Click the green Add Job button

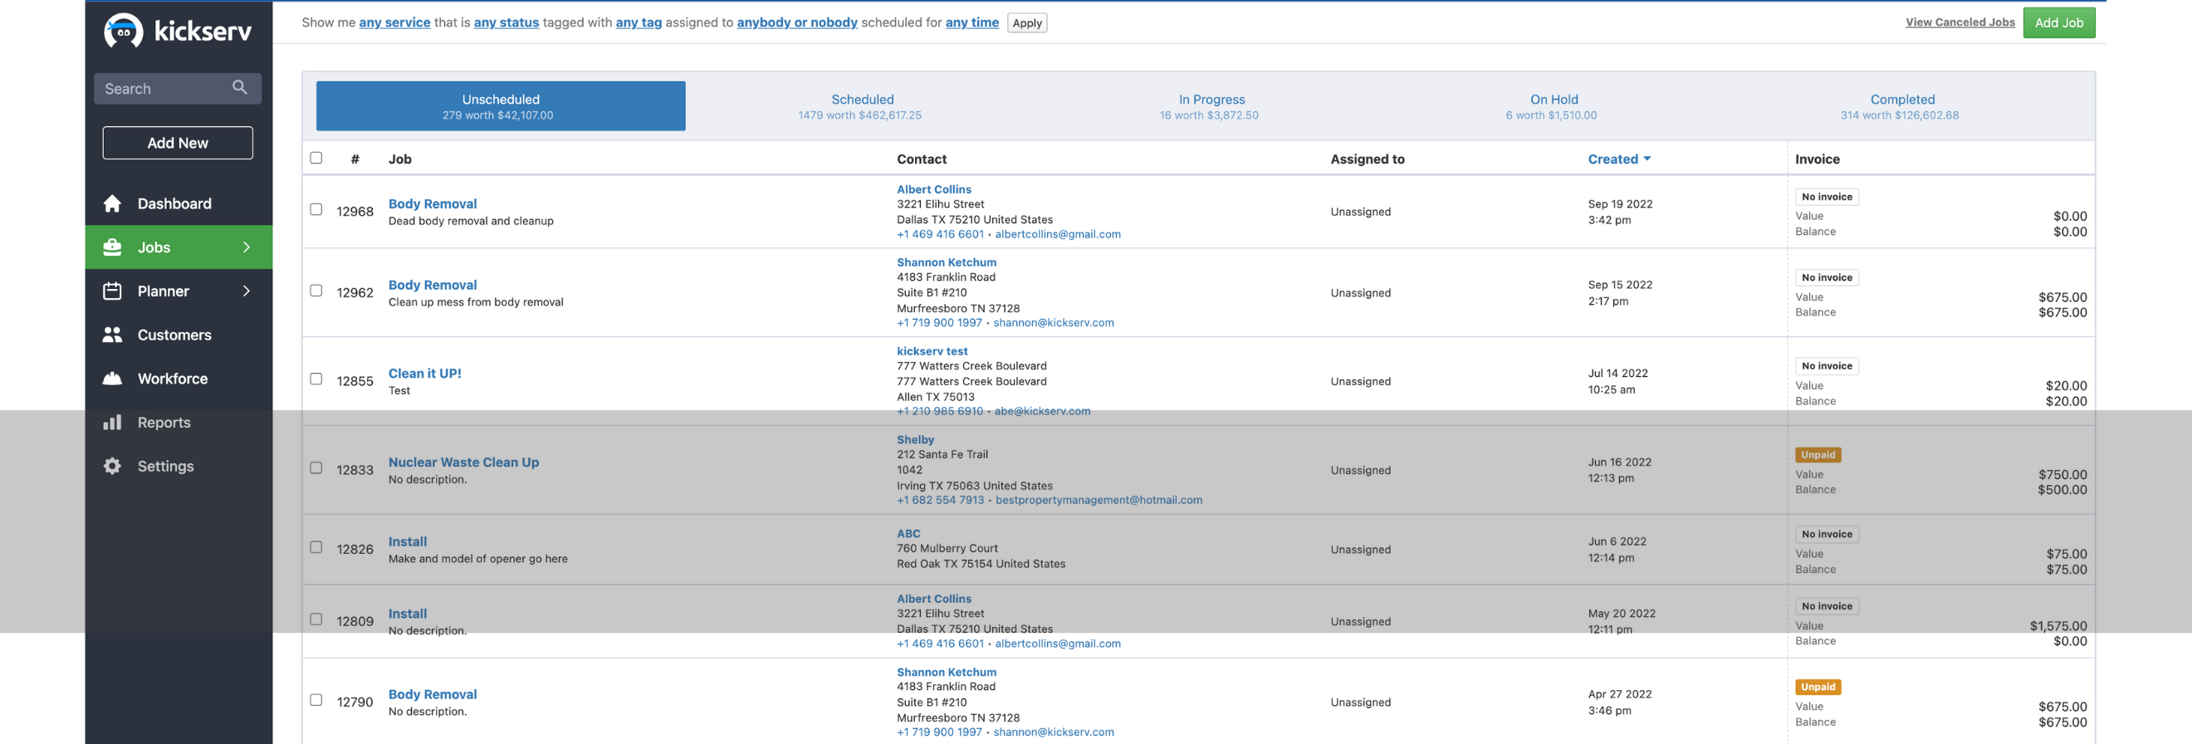coord(2058,23)
